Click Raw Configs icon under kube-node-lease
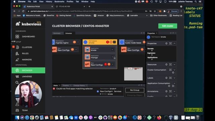The image size is (215, 121). click(x=124, y=49)
